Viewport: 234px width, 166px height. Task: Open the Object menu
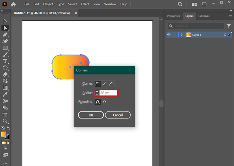click(48, 4)
